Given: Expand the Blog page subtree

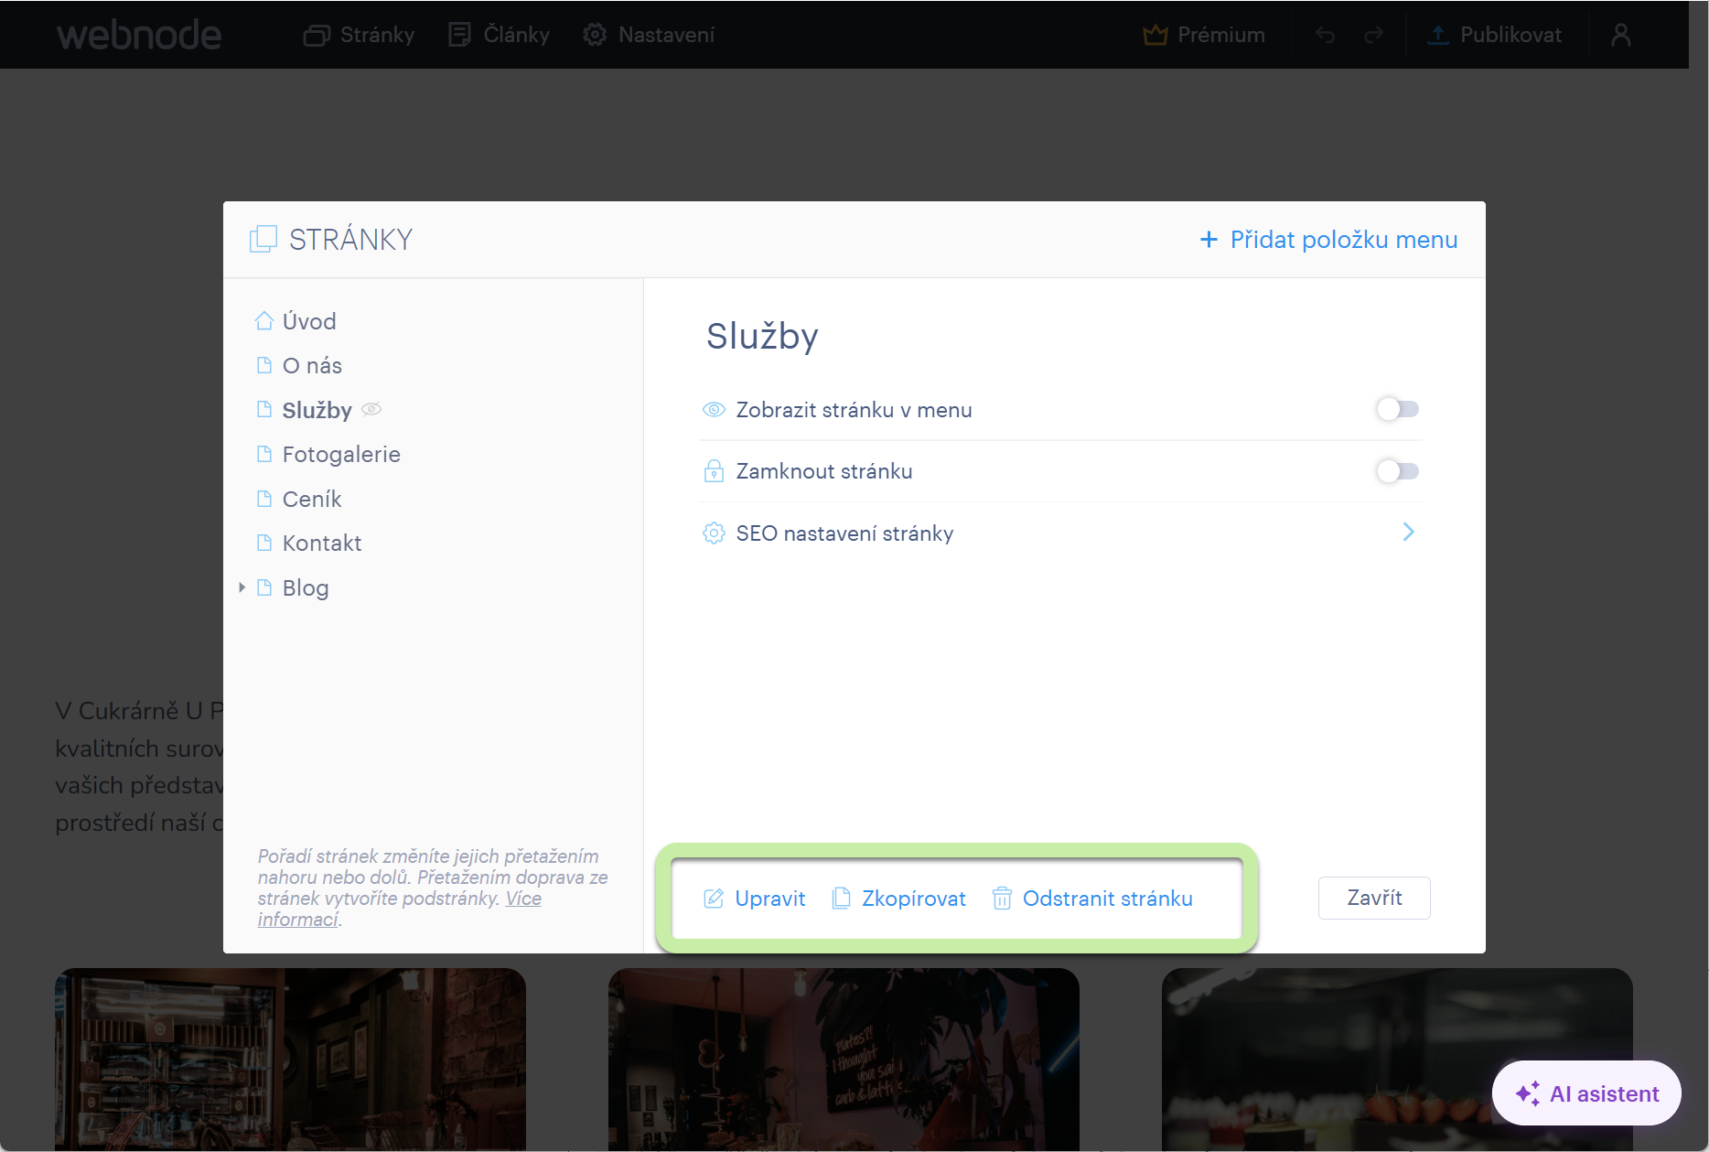Looking at the screenshot, I should click(242, 587).
